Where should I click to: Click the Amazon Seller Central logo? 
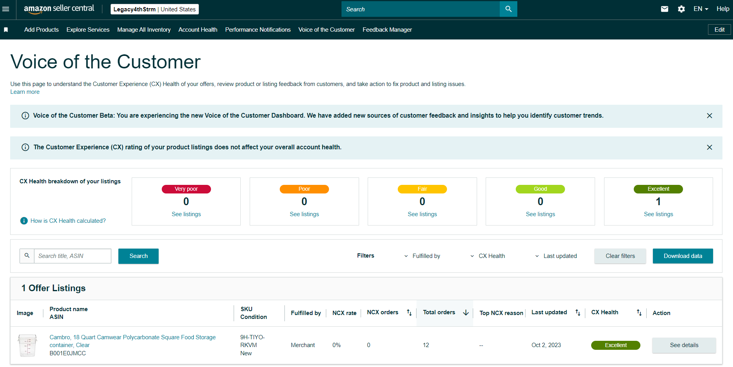tap(59, 9)
